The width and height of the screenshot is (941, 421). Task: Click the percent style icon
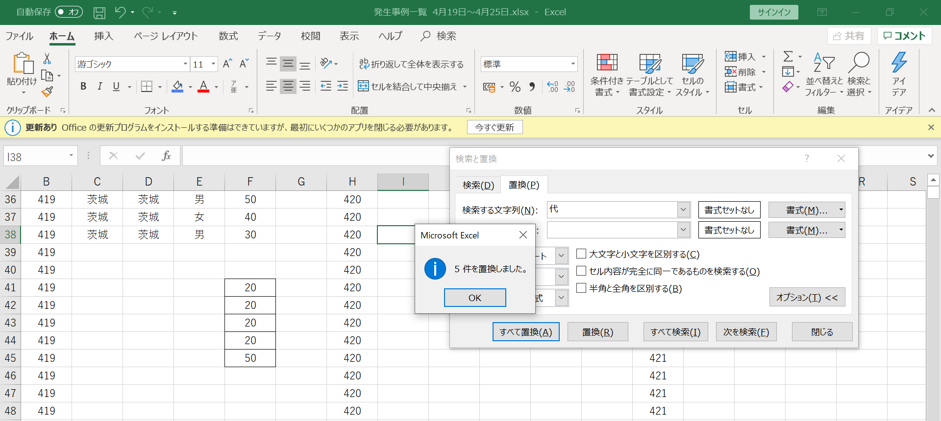515,87
